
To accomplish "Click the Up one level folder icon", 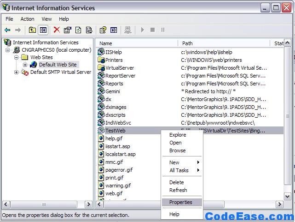I will tap(32, 30).
